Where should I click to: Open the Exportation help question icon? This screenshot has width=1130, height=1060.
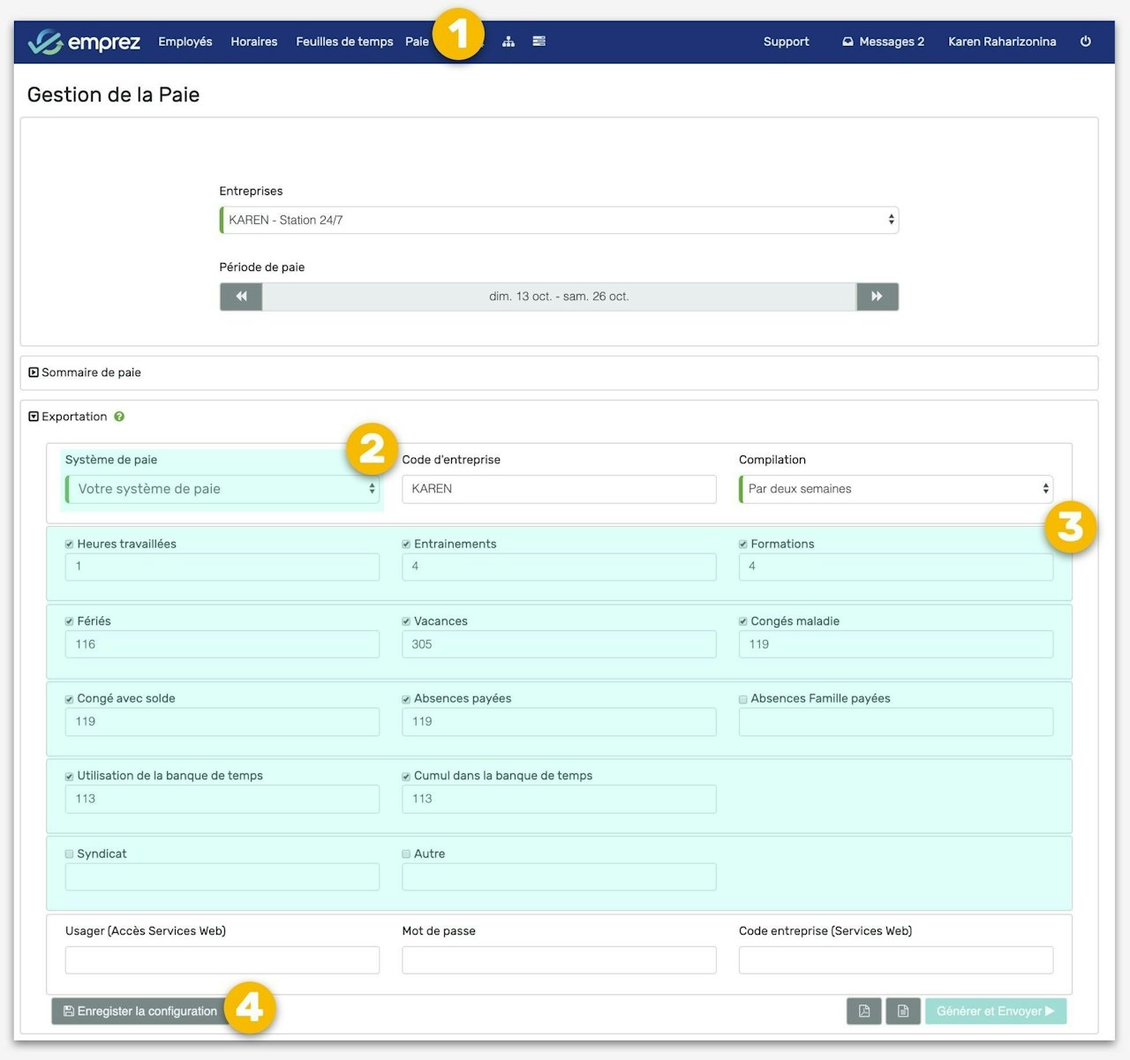pyautogui.click(x=119, y=417)
